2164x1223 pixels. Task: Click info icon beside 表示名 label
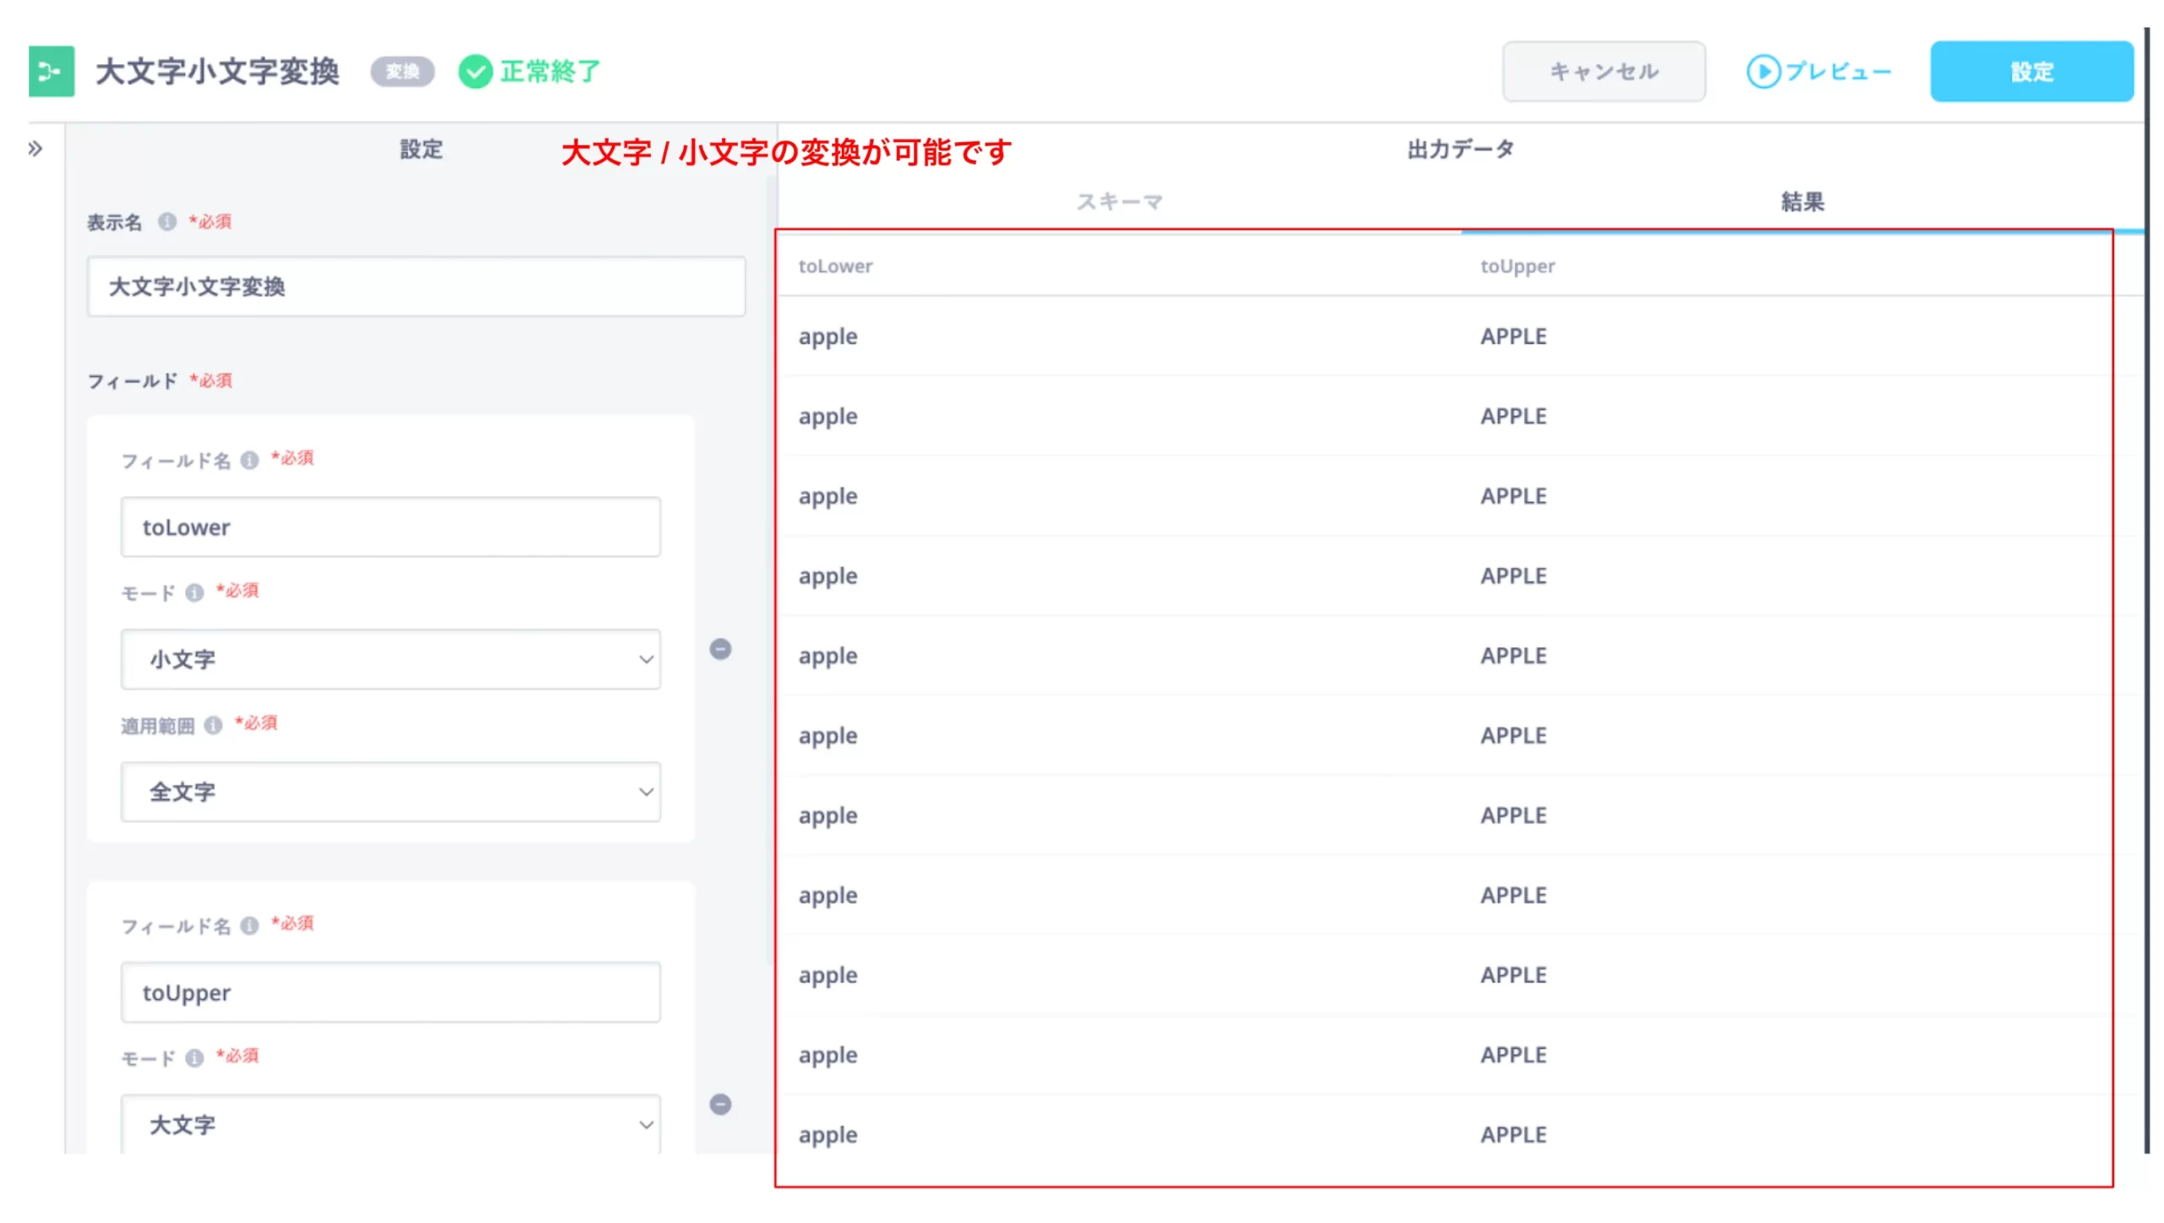click(x=167, y=221)
